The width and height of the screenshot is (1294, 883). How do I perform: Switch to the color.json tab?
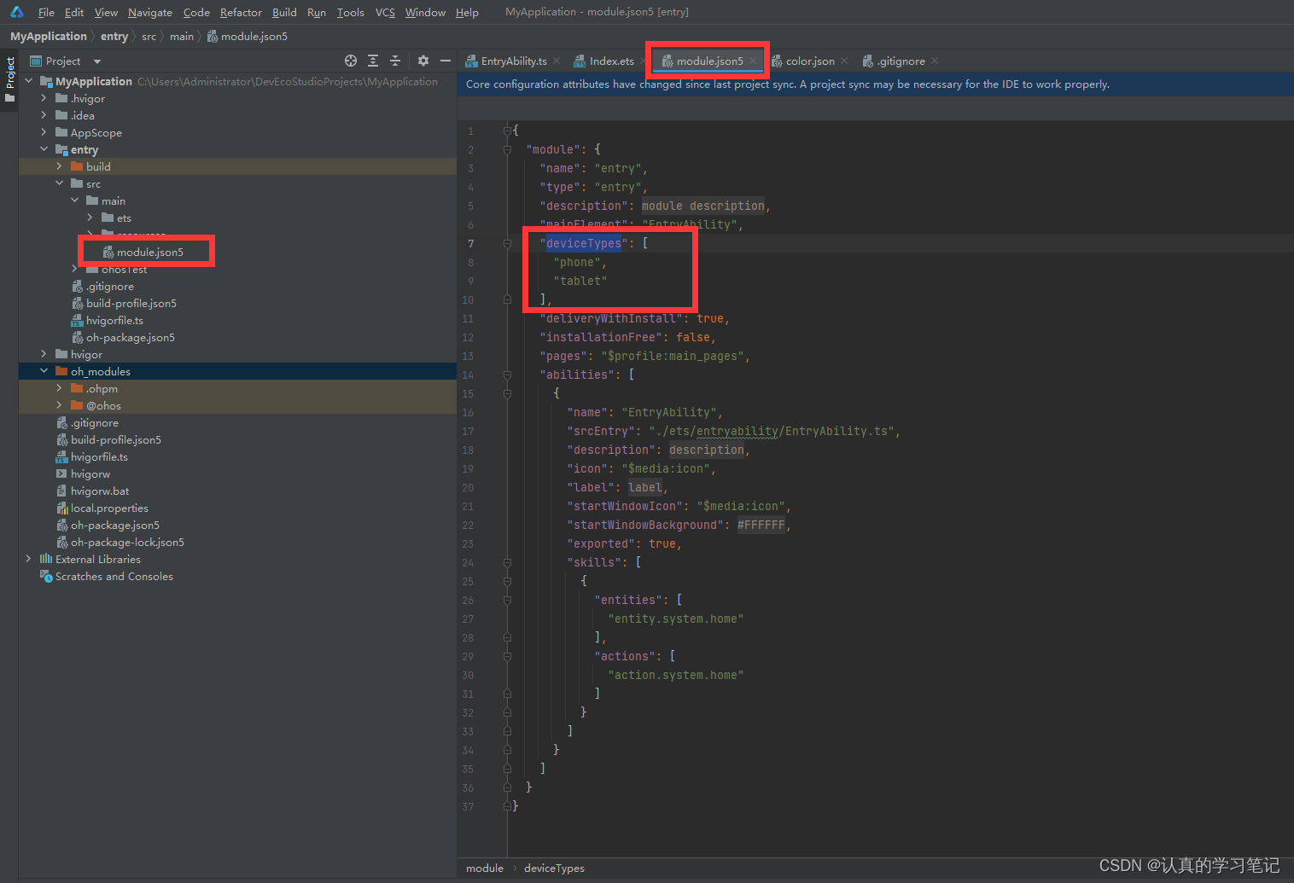pos(809,61)
